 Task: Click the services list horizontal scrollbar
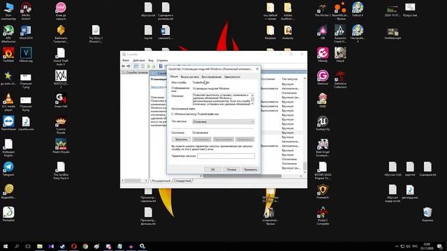tap(251, 176)
